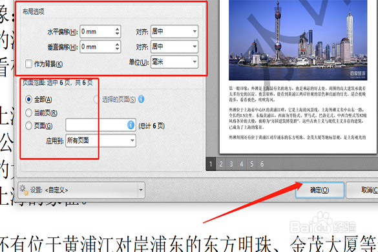Select the 当前页 radio button
Image resolution: width=378 pixels, height=252 pixels.
click(x=28, y=112)
